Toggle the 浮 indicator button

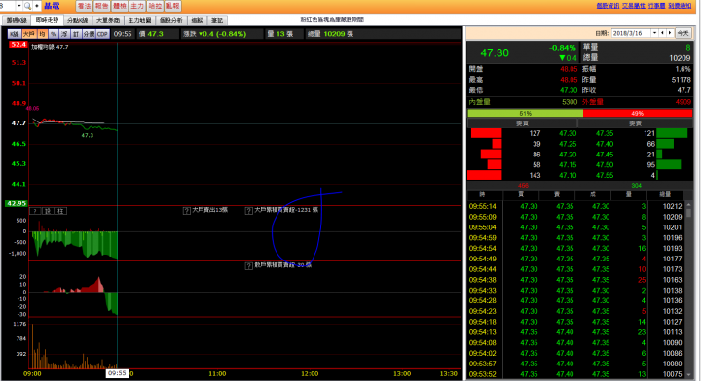[65, 34]
